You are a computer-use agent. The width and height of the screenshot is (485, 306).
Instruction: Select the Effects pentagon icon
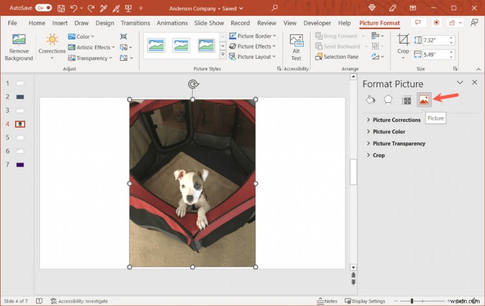pos(388,100)
